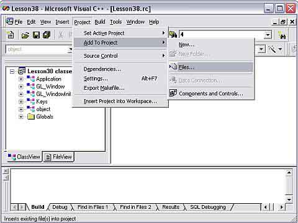Choose Set Active Project menu entry
298x223 pixels.
(x=120, y=33)
